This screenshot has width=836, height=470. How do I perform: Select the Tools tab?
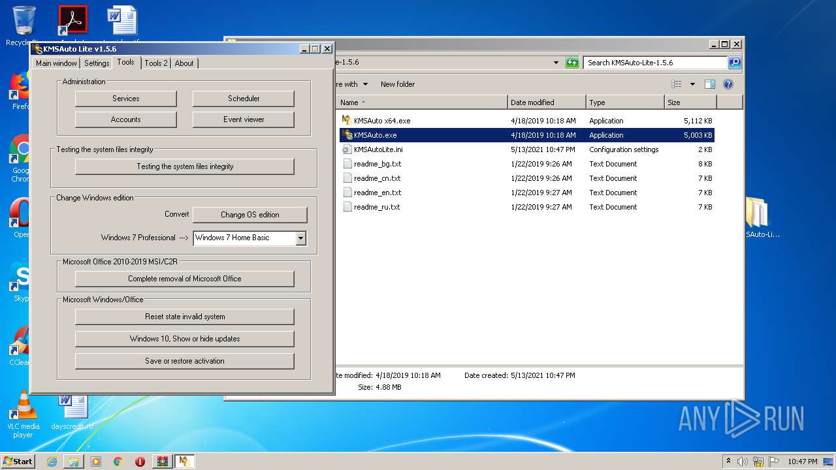(126, 62)
